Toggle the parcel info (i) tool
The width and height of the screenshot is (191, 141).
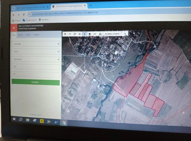tap(85, 34)
